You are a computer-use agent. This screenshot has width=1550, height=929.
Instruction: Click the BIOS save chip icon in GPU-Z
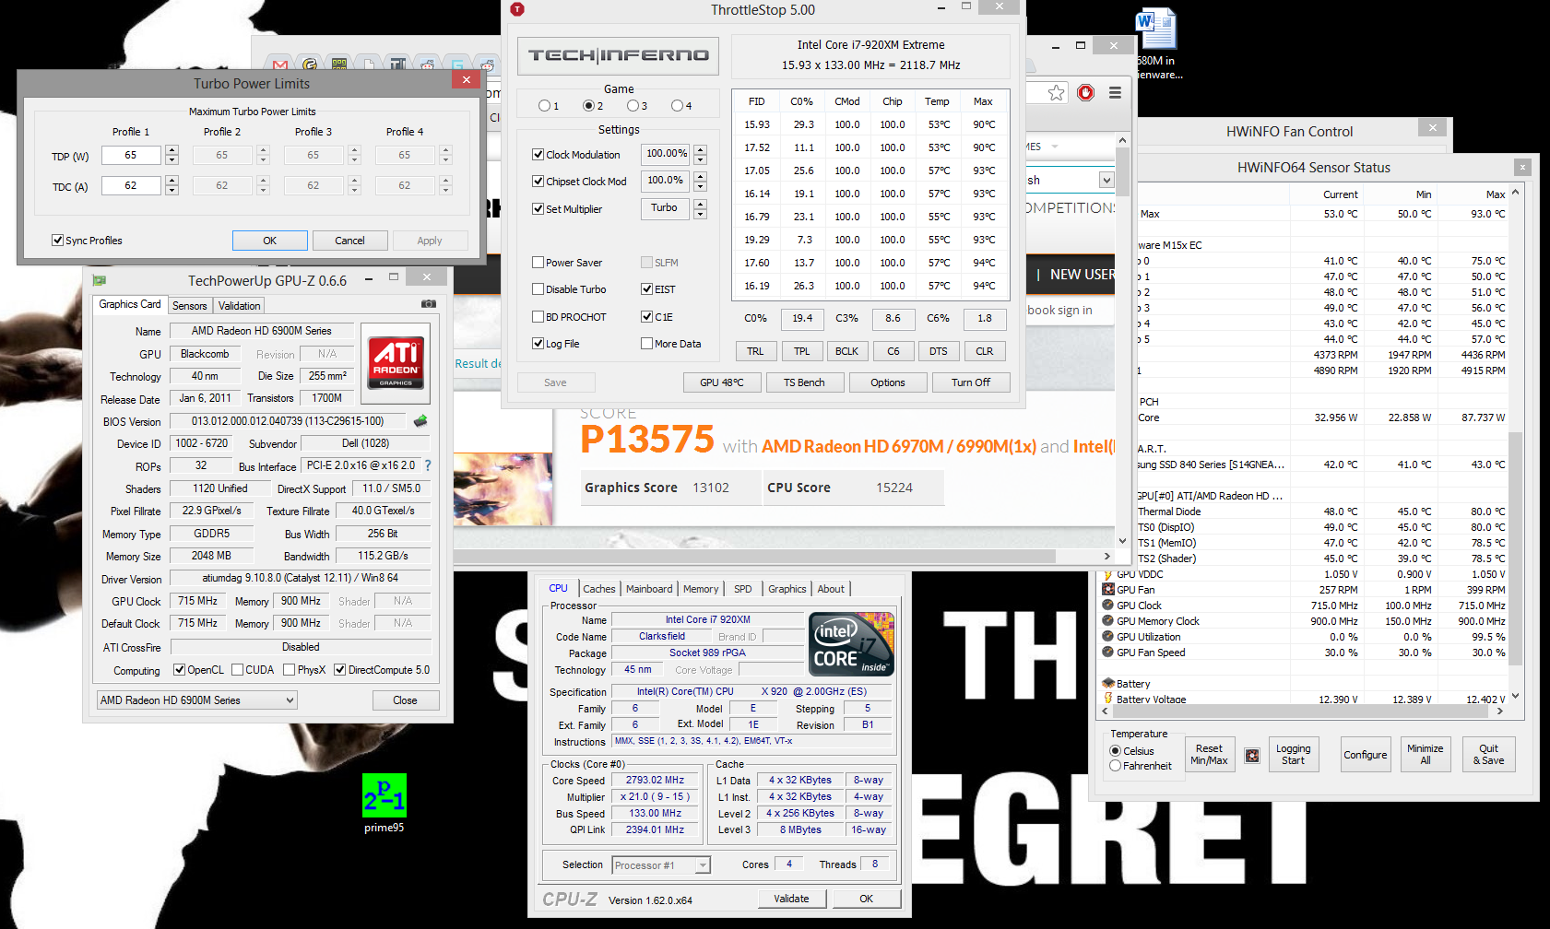(x=420, y=421)
